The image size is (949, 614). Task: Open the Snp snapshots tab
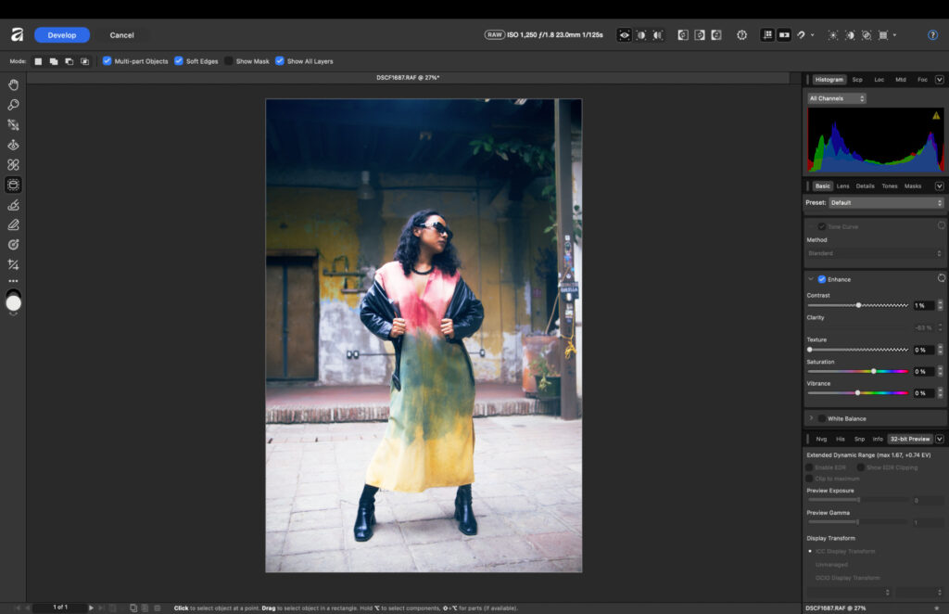[859, 439]
